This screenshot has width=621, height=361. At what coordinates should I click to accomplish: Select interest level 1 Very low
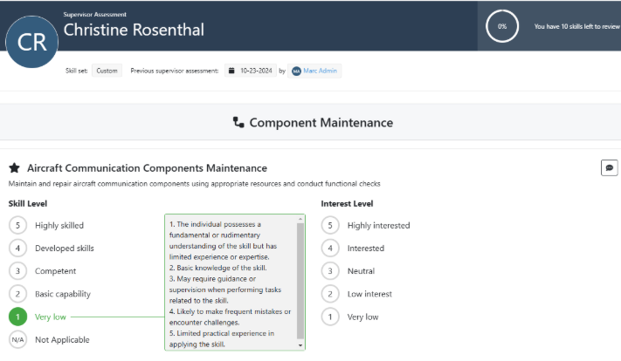(329, 317)
